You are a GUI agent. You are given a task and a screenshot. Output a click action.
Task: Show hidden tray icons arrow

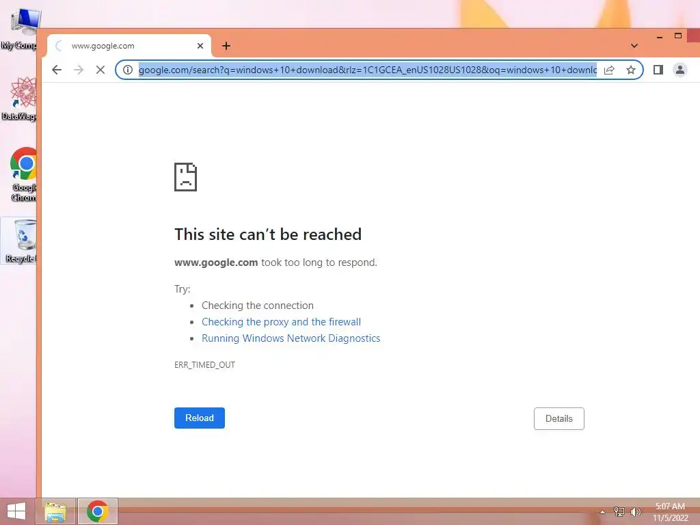(602, 512)
